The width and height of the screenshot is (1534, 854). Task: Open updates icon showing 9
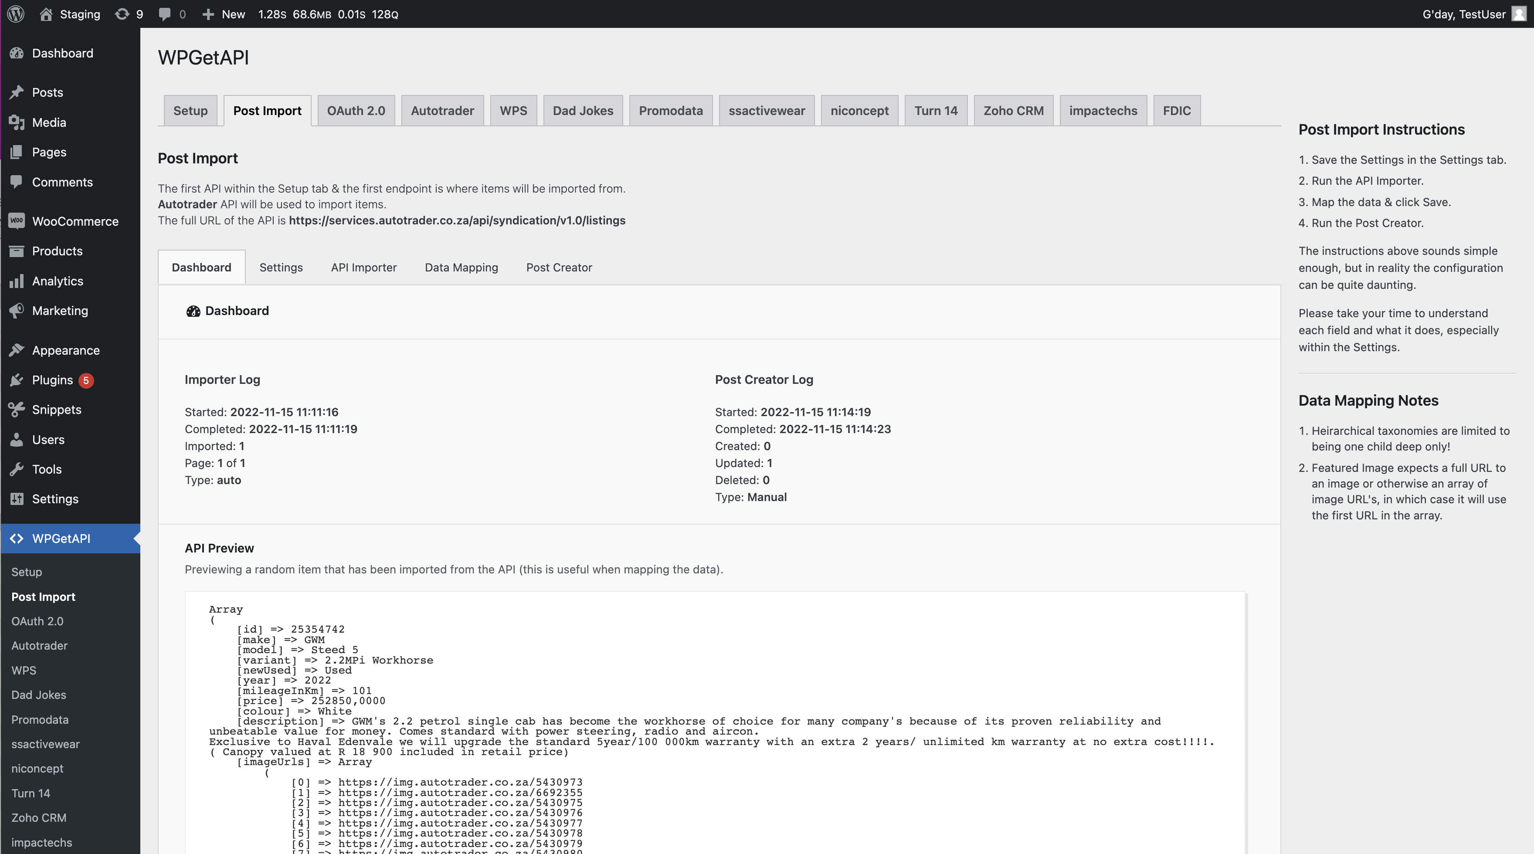(122, 14)
